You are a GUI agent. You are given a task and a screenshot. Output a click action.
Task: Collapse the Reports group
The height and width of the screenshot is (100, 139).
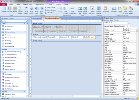click(x=24, y=92)
